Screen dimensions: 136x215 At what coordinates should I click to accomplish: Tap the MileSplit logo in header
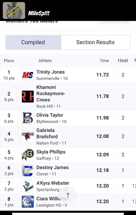point(39,13)
